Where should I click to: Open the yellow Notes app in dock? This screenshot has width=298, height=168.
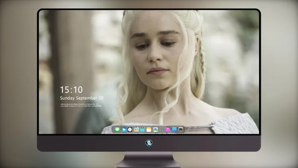[x=149, y=129]
